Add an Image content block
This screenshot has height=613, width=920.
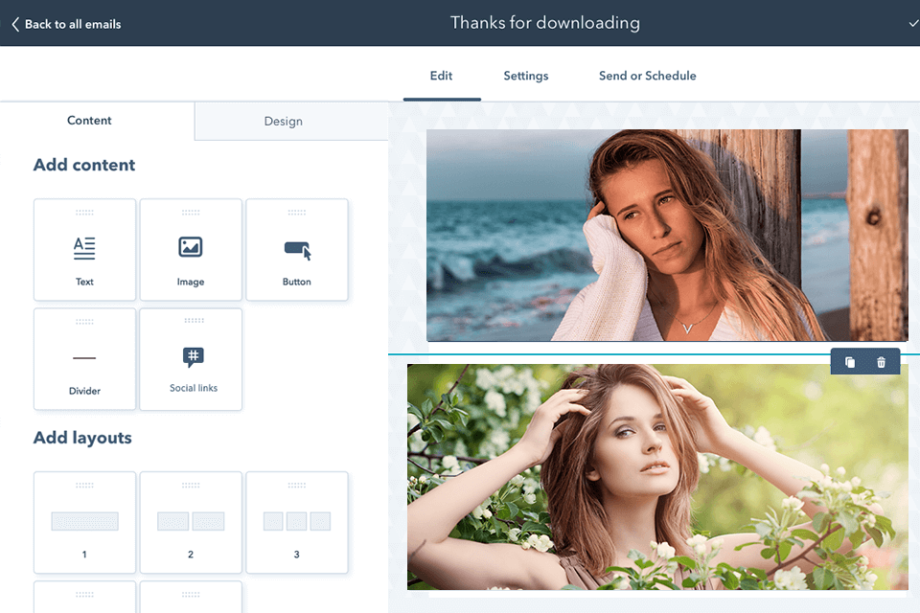tap(191, 249)
